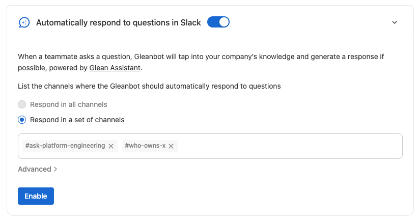Click the Gleanbot chat bubble icon
This screenshot has width=419, height=220.
[x=24, y=22]
